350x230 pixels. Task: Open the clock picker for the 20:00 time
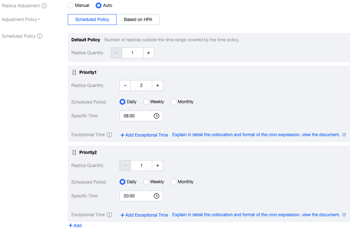pos(157,196)
